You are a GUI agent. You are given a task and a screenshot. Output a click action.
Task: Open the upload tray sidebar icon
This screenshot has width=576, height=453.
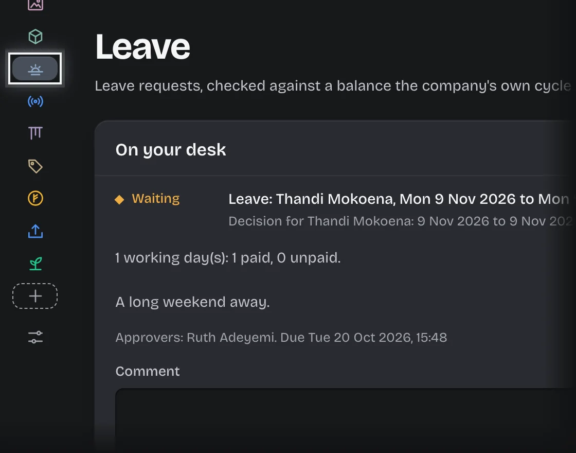(x=35, y=231)
